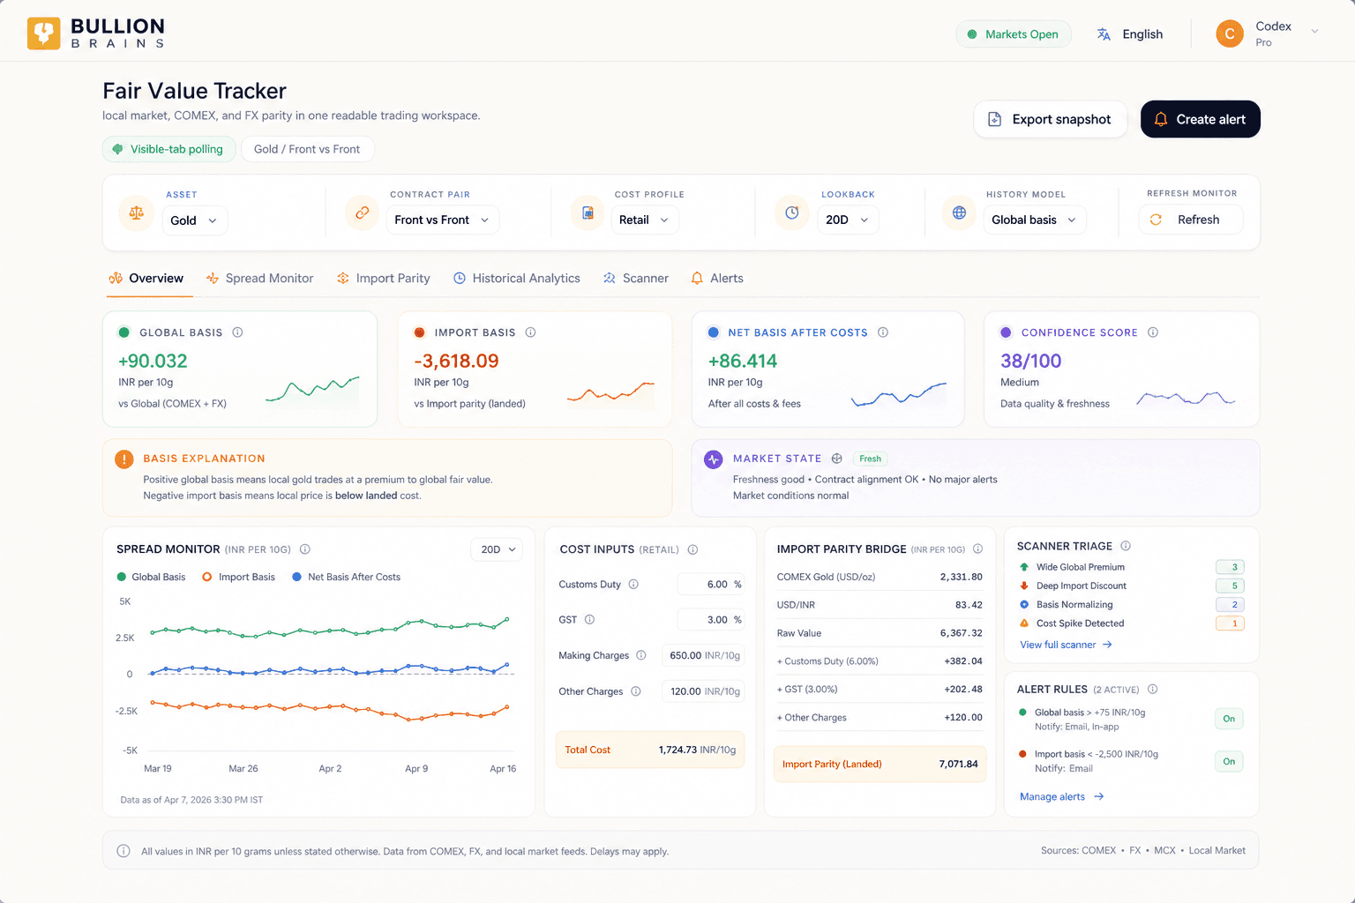Click the GST percentage field
The height and width of the screenshot is (903, 1355).
click(x=711, y=620)
